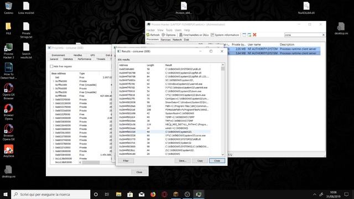
Task: Select the Lista mod.txt desktop file
Action: 26,8
